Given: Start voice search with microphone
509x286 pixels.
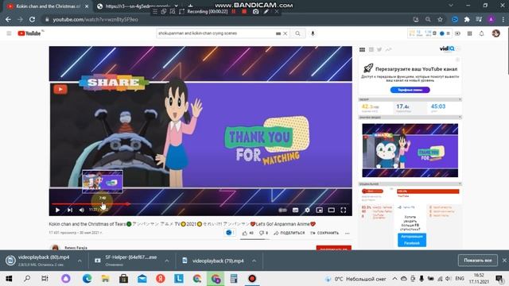Looking at the screenshot, I should coord(313,33).
